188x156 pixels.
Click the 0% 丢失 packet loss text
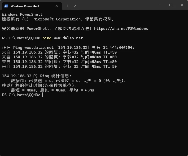tap(114, 81)
